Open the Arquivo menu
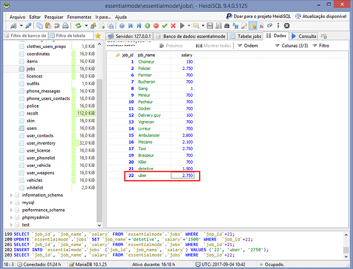Viewport: 353px width, 269px height. pyautogui.click(x=17, y=17)
